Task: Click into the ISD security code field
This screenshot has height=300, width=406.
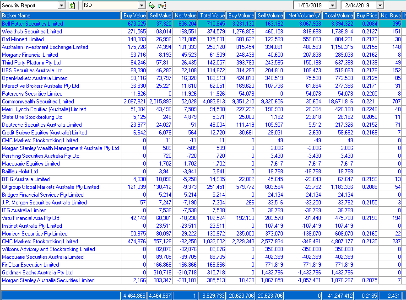Action: click(111, 5)
